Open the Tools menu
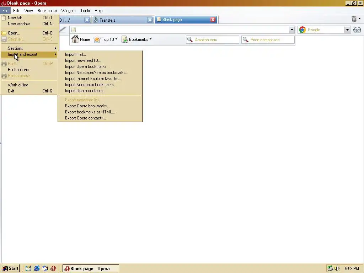The width and height of the screenshot is (364, 273). 85,10
